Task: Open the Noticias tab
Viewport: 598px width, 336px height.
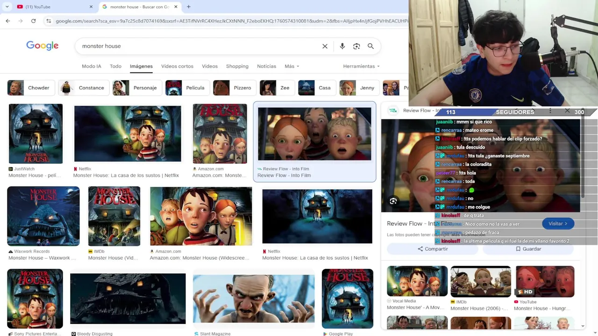Action: [266, 66]
